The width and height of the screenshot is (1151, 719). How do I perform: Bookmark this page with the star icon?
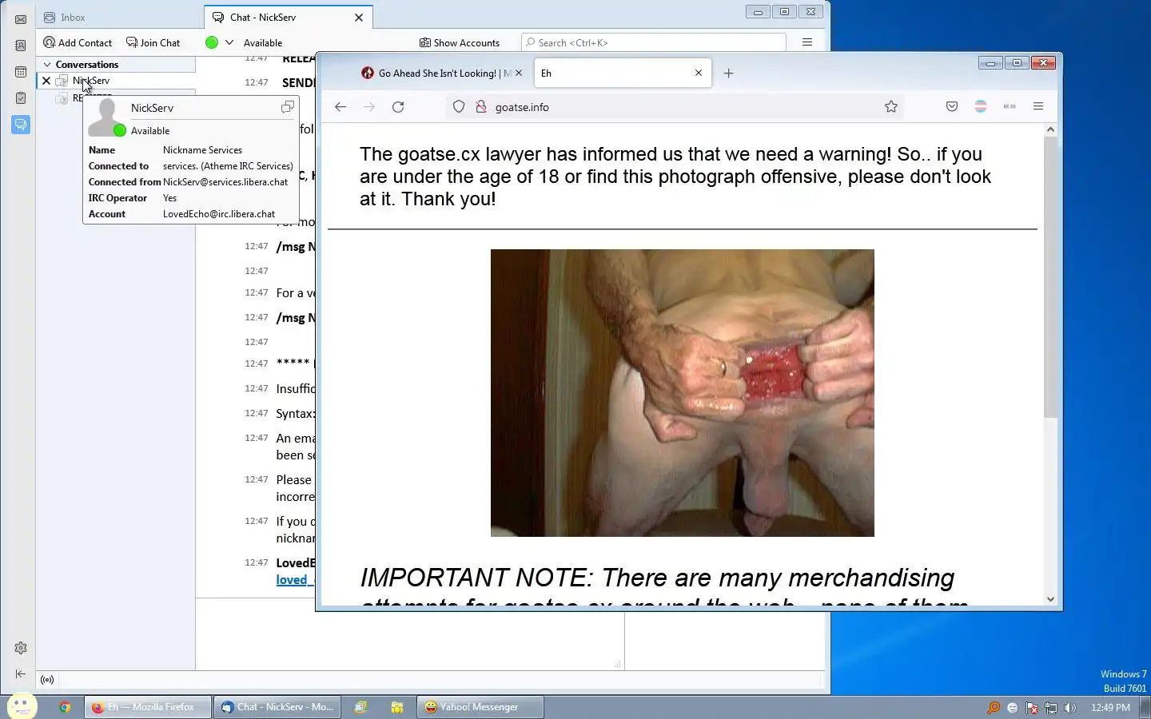tap(891, 106)
